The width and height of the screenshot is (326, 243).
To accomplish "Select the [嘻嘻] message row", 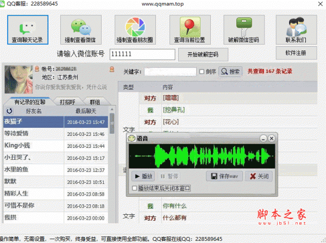I will (x=228, y=98).
